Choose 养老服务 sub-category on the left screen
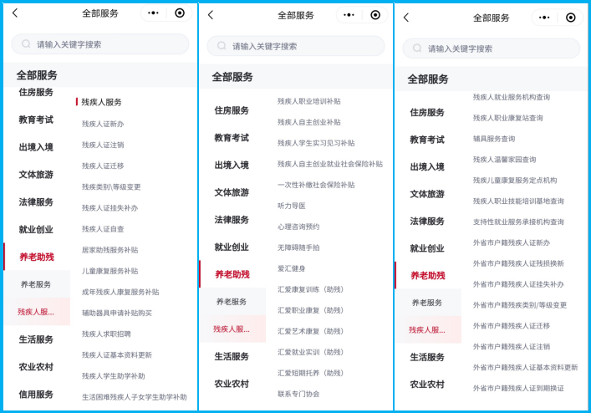The height and width of the screenshot is (413, 591). pyautogui.click(x=36, y=284)
